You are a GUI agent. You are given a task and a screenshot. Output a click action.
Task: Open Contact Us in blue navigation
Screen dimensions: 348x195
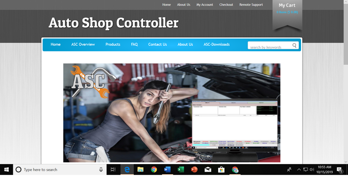(158, 44)
